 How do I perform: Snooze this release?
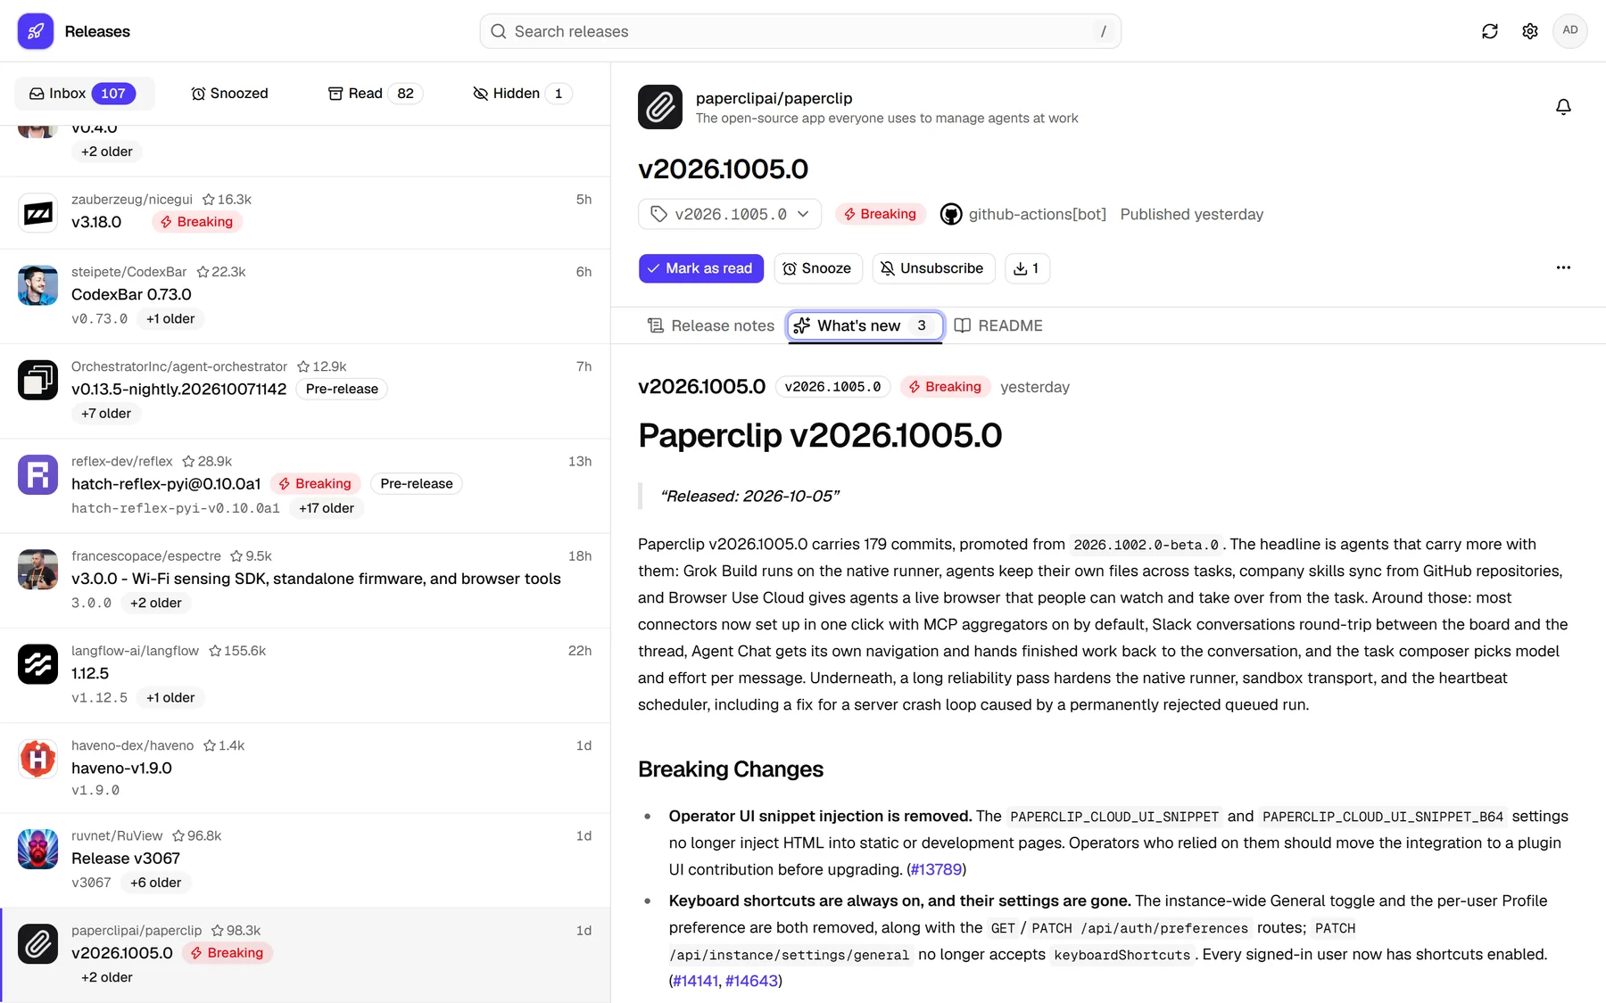point(818,268)
